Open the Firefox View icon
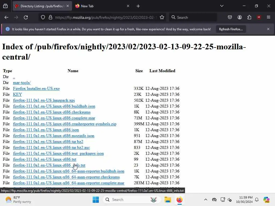The width and height of the screenshot is (275, 206). (5, 6)
